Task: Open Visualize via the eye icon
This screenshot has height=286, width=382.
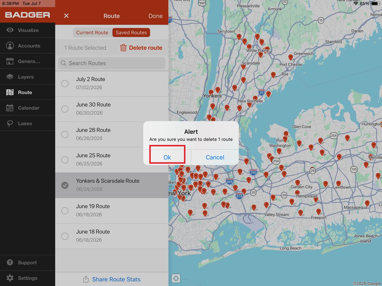Action: pyautogui.click(x=10, y=30)
